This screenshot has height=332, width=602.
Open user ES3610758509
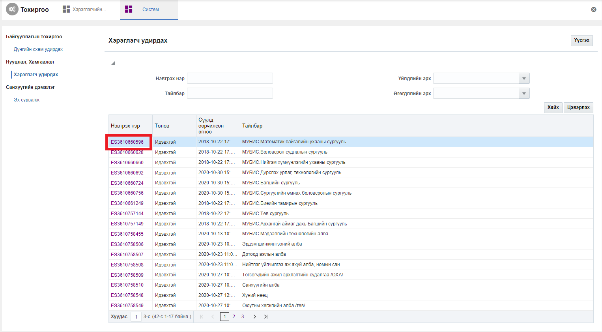127,275
